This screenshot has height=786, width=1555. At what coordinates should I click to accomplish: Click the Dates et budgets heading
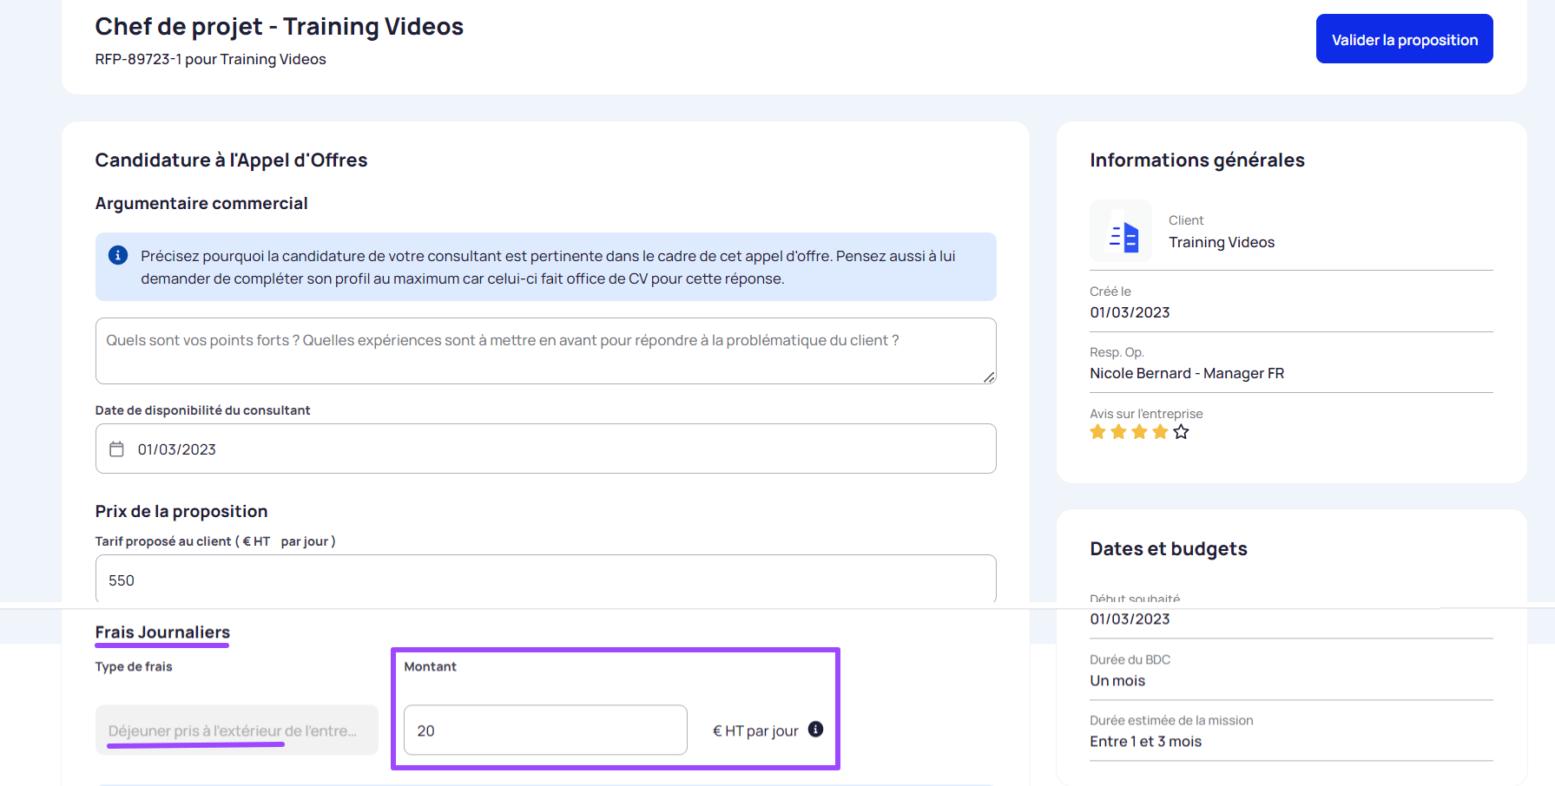(1168, 548)
